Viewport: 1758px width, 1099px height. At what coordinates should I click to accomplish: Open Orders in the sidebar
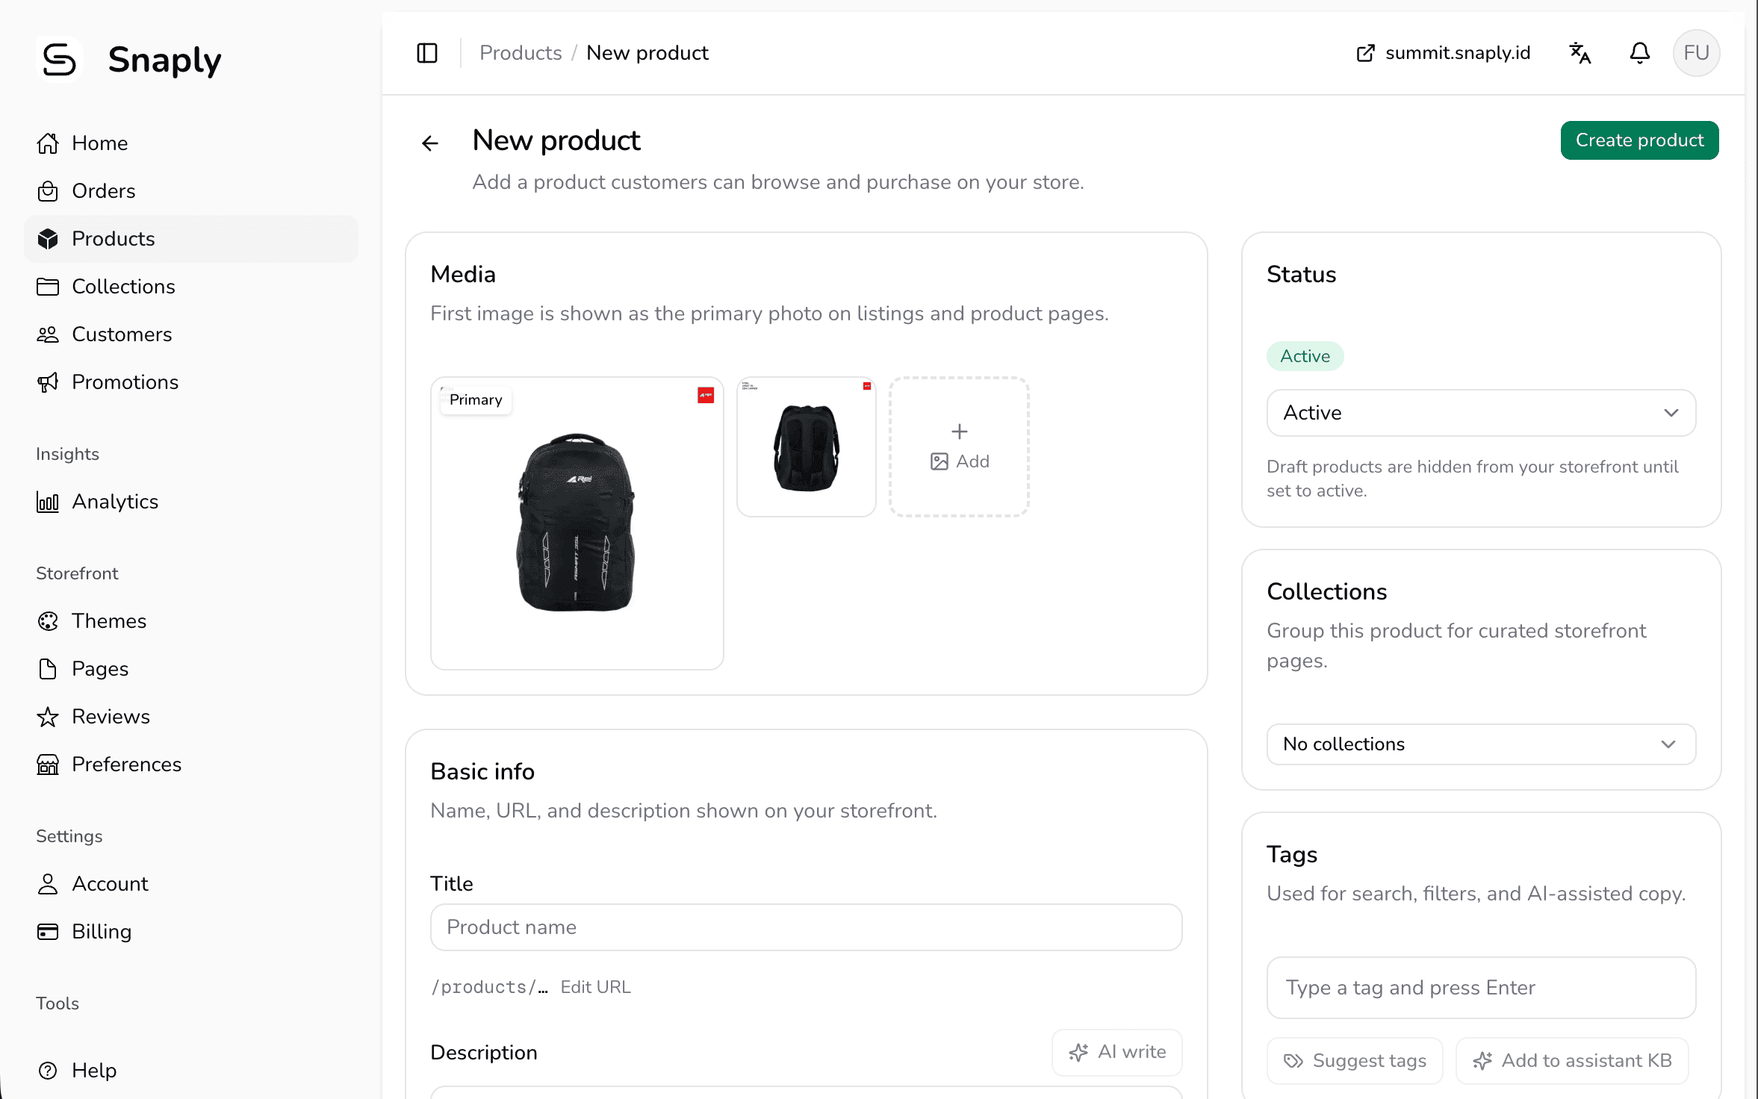pos(191,191)
